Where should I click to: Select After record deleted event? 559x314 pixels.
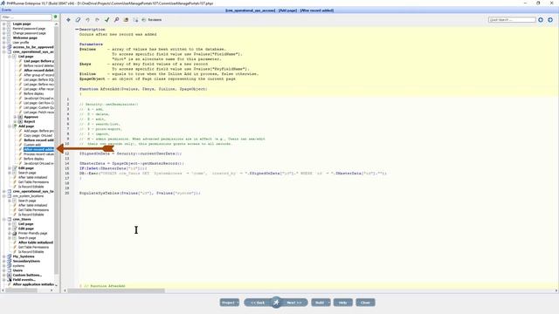point(38,70)
